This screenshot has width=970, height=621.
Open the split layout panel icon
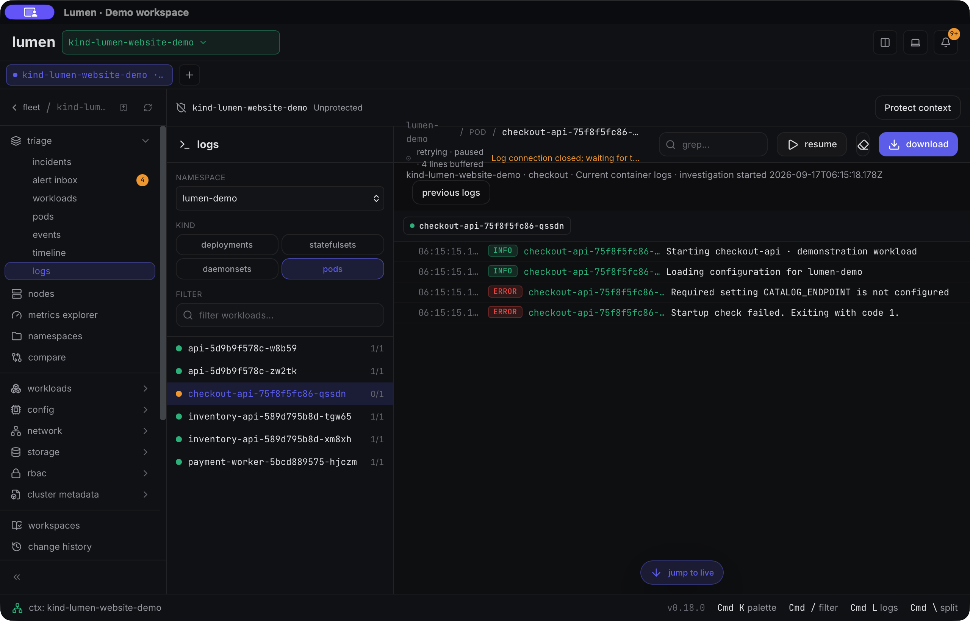click(x=885, y=42)
